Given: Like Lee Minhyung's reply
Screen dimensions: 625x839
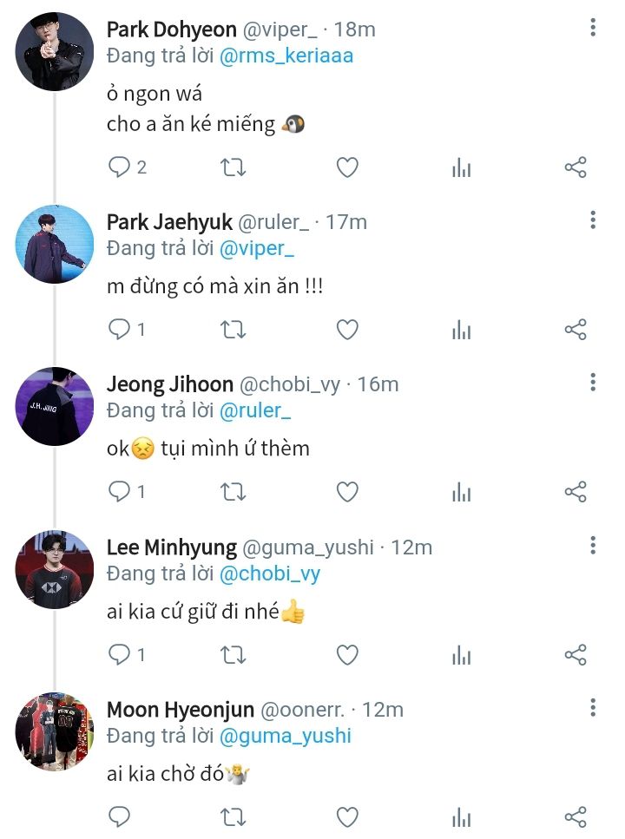Looking at the screenshot, I should pos(347,655).
